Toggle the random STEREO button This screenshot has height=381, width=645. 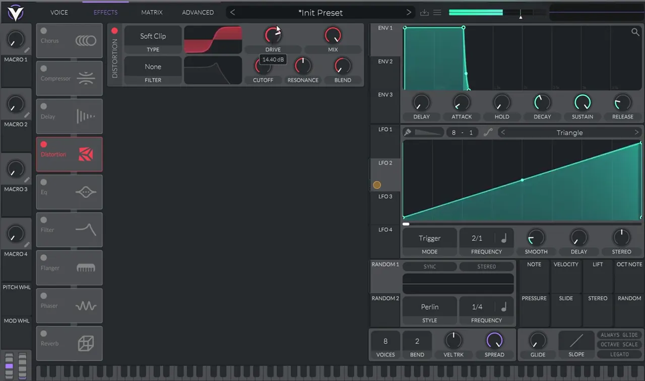click(x=486, y=267)
